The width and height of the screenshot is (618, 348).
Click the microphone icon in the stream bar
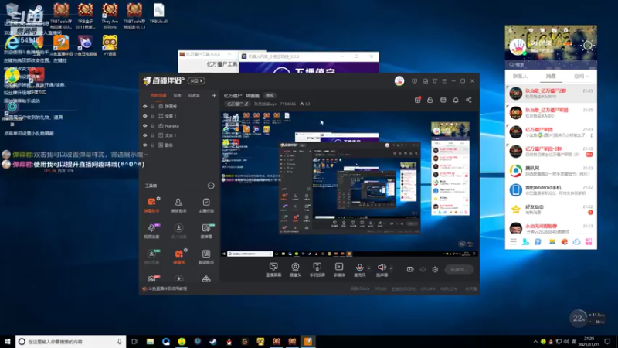point(359,268)
